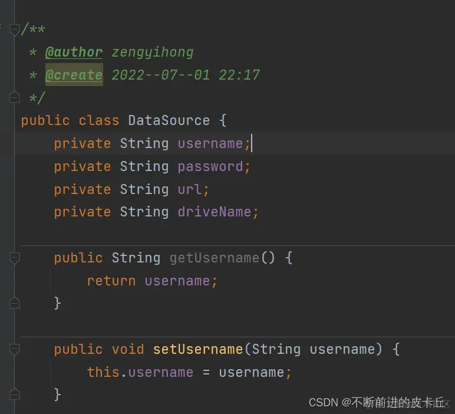This screenshot has width=455, height=414.
Task: Click the driveName field name
Action: point(215,212)
